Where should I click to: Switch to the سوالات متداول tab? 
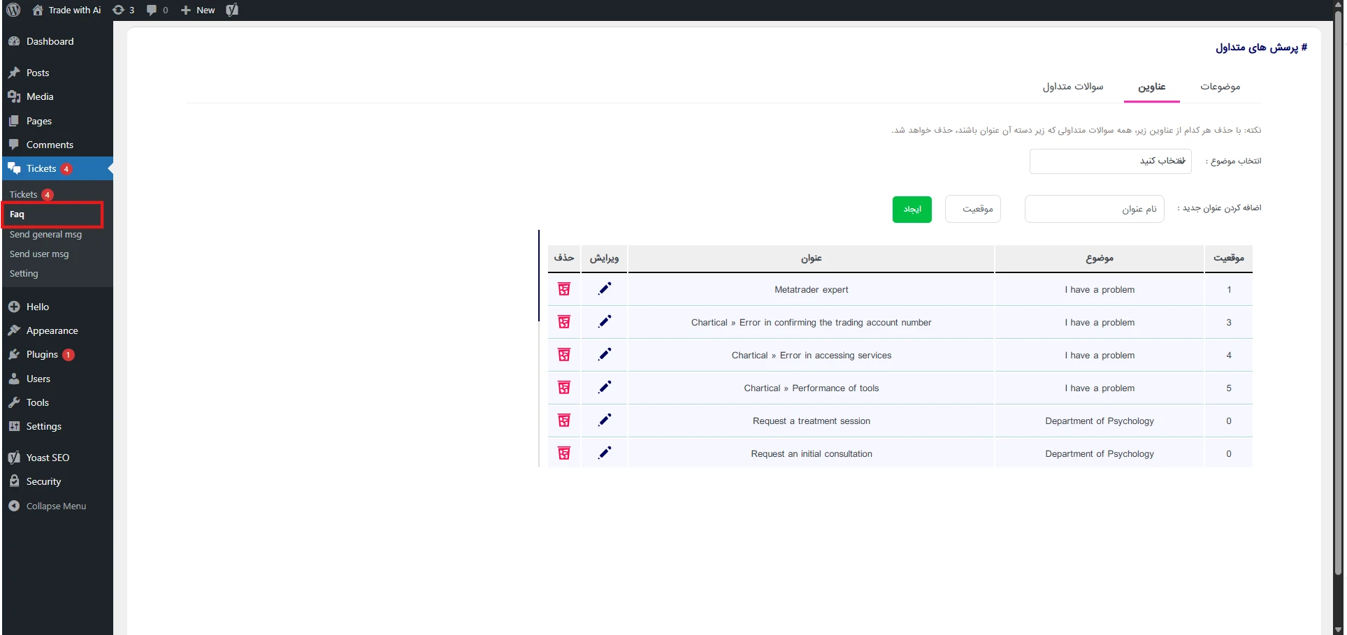1072,87
